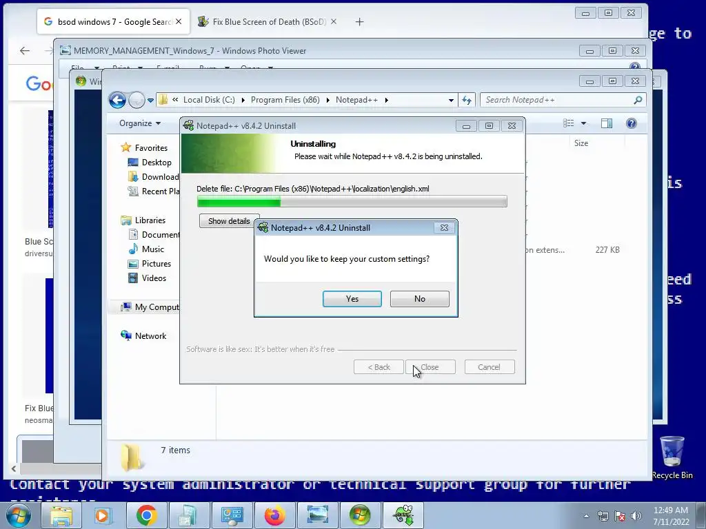Click the Explorer forward navigation arrow
The image size is (706, 529).
click(137, 100)
